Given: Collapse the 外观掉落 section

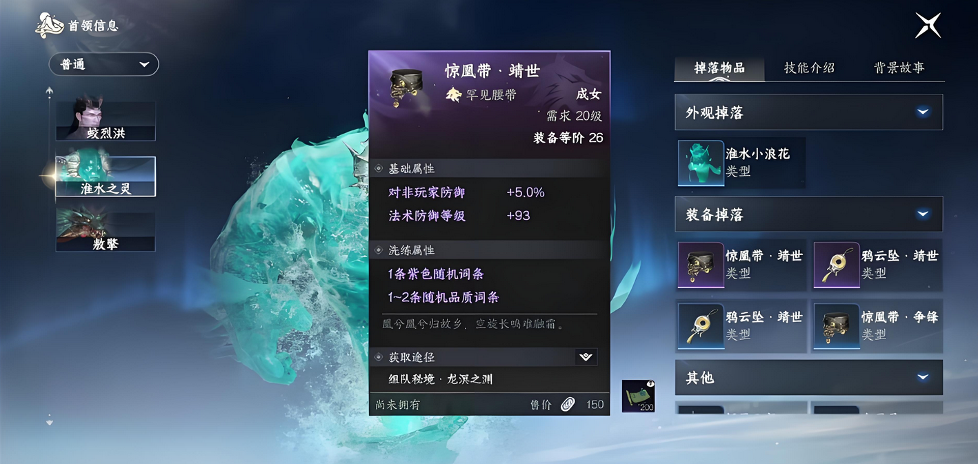Looking at the screenshot, I should click(x=923, y=112).
